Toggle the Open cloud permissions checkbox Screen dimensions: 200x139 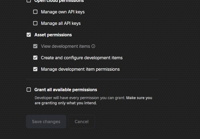click(29, 1)
